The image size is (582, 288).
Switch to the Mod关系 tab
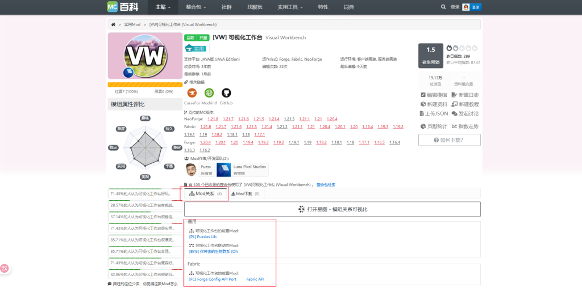pos(205,194)
